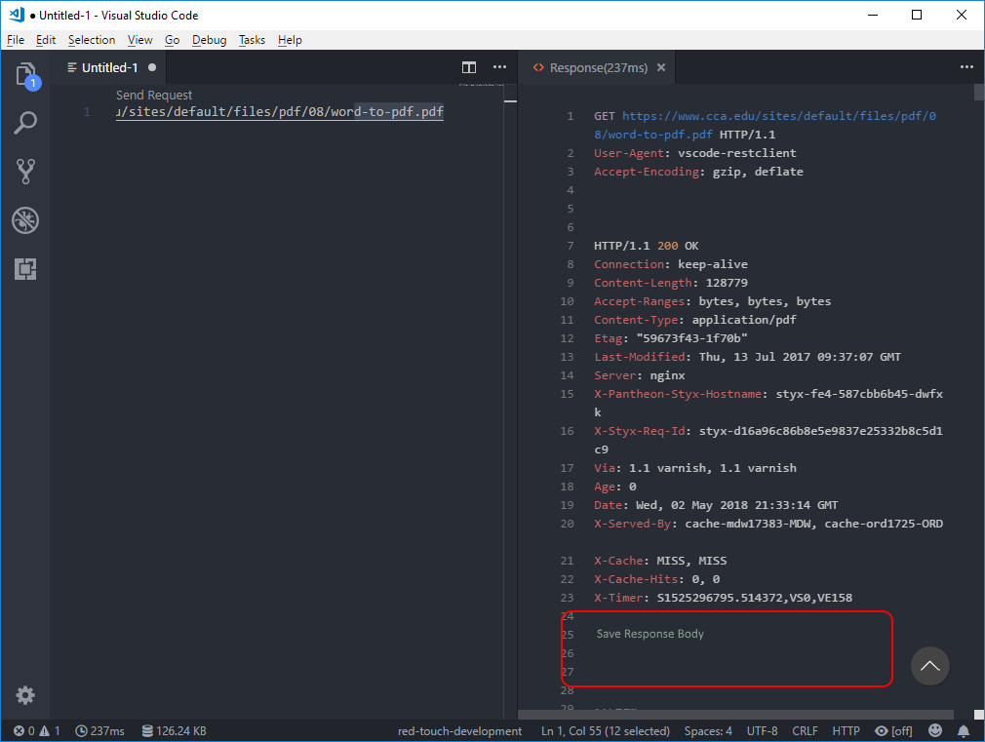Click the 237ms duration status item
Screen dimensions: 985x742
click(99, 730)
